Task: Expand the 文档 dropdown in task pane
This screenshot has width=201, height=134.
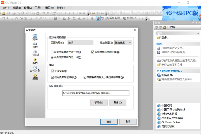Action: [199, 27]
